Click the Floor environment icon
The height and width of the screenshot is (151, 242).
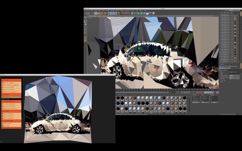(147, 13)
